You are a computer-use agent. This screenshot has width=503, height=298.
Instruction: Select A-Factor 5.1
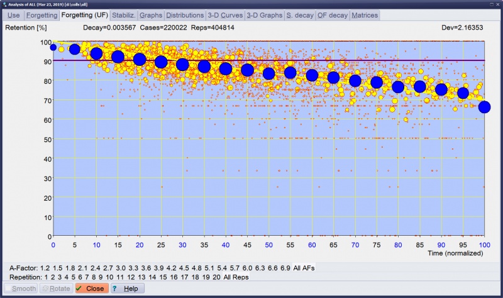209,268
